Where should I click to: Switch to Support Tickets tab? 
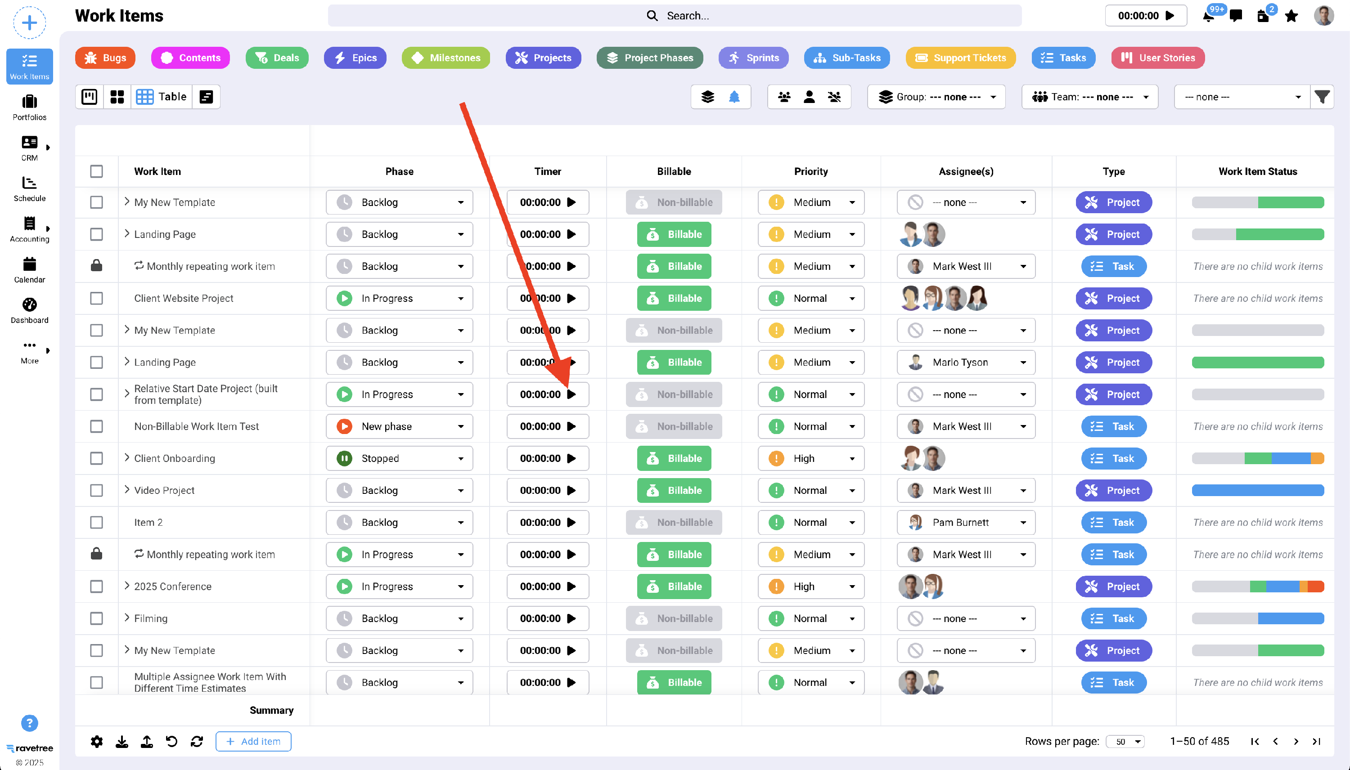point(960,58)
